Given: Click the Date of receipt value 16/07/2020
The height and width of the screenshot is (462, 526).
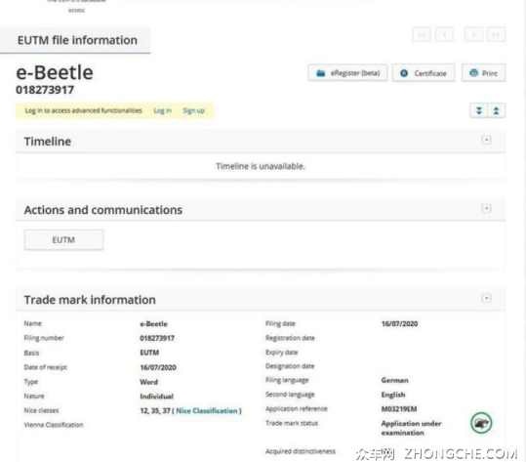Looking at the screenshot, I should 158,367.
